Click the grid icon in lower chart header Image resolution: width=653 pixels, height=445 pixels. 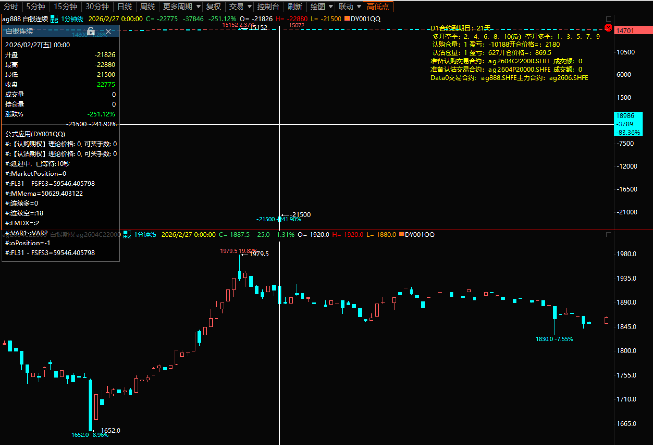click(127, 234)
